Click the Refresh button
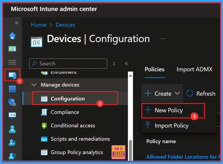Viewport: 223px width, 164px height. click(x=201, y=93)
